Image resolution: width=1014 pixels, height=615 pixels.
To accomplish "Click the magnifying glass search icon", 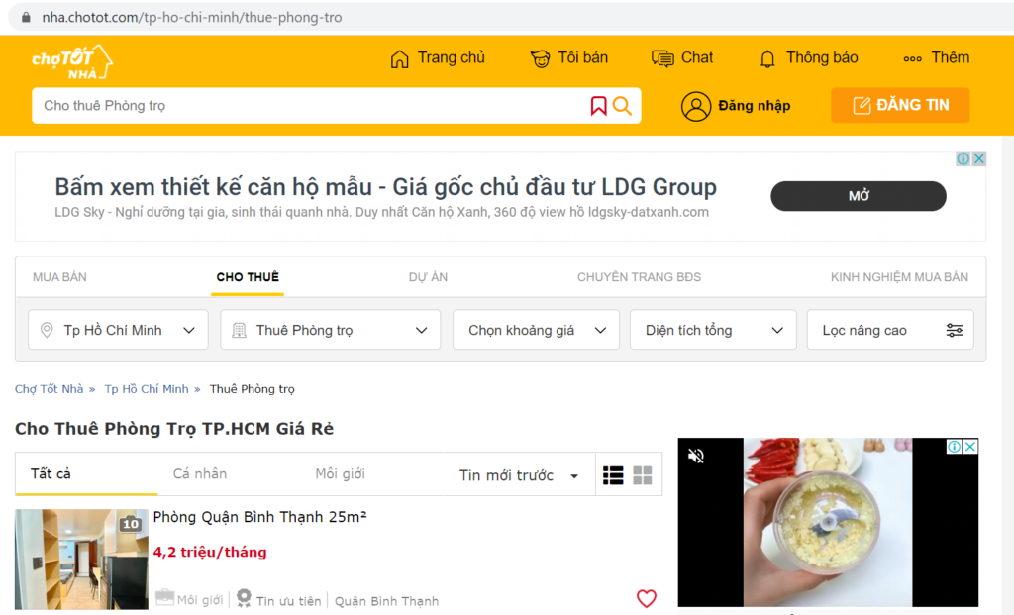I will tap(622, 106).
